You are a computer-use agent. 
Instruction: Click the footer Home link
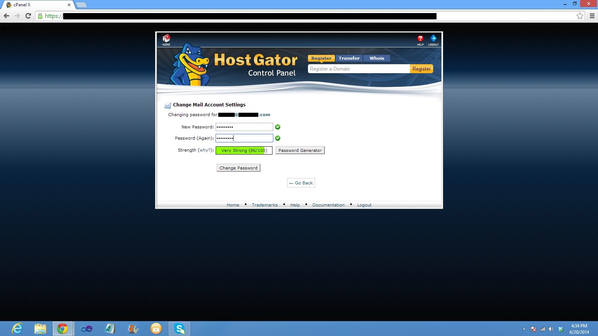[x=233, y=205]
